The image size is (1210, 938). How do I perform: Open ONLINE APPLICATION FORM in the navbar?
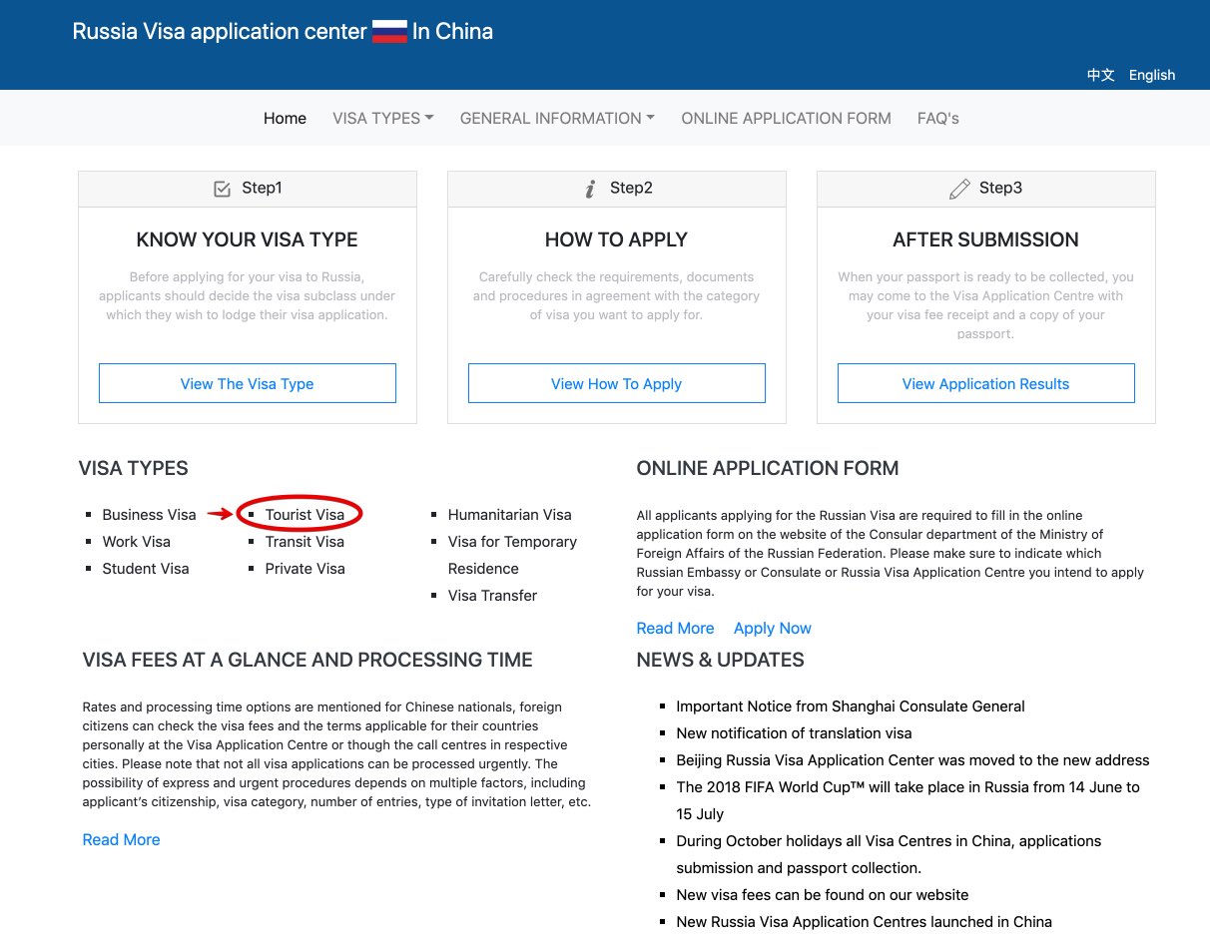tap(786, 118)
